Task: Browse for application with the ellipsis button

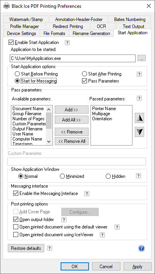Action: pyautogui.click(x=141, y=58)
